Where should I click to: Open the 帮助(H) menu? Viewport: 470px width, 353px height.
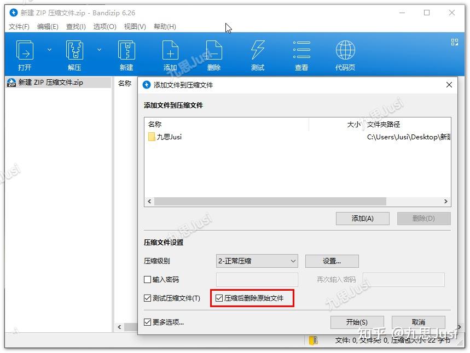coord(165,27)
